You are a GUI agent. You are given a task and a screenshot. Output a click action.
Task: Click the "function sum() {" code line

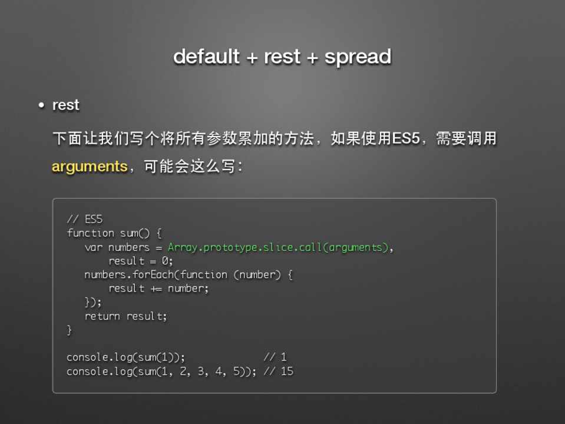pos(114,233)
